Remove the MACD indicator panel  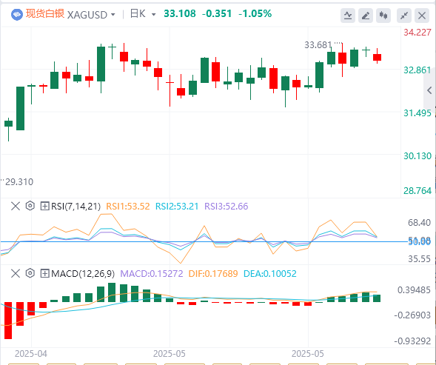16,273
